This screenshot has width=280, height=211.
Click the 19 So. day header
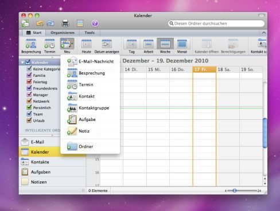[251, 69]
